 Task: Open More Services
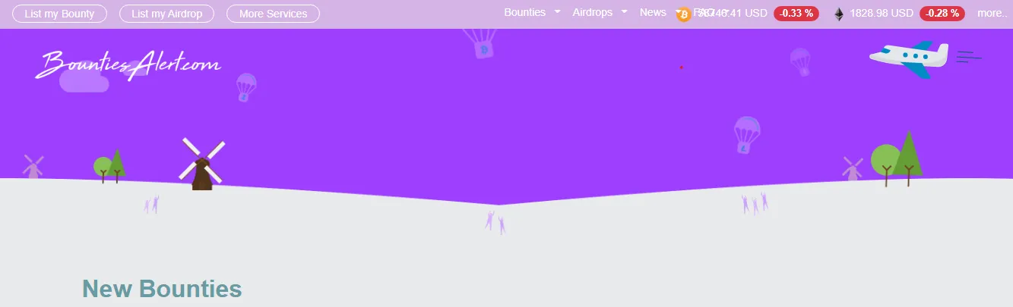(273, 14)
